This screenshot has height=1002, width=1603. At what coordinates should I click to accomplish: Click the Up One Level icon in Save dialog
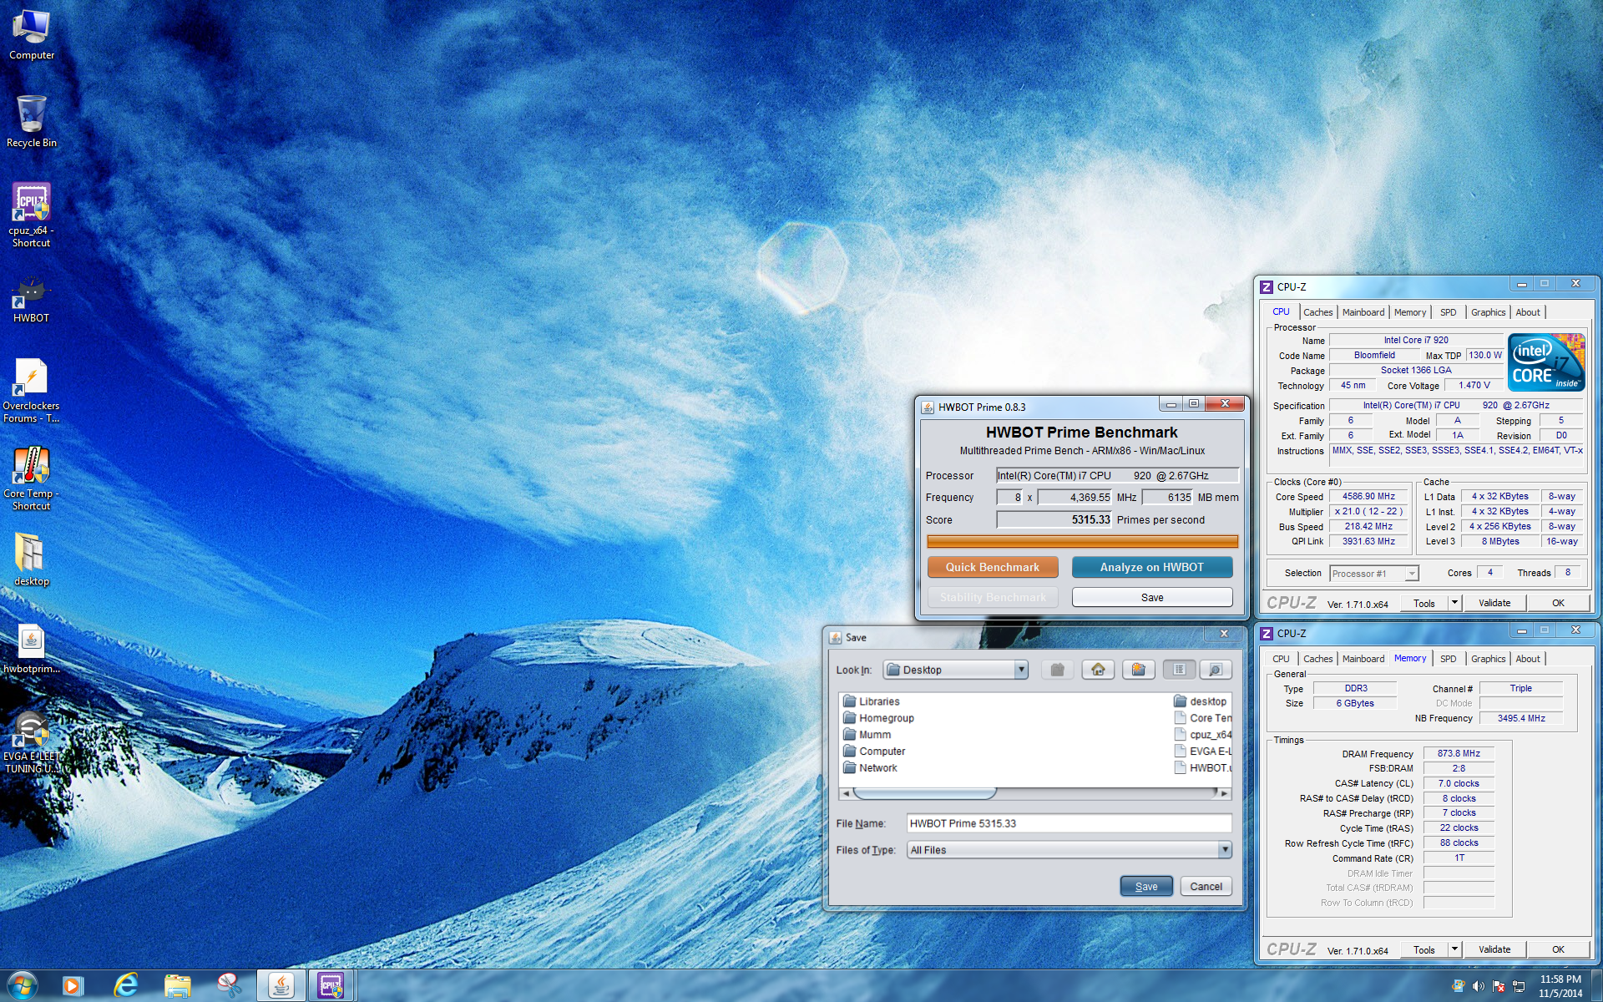[x=1058, y=670]
